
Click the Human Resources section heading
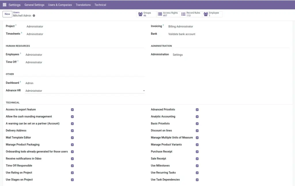pyautogui.click(x=18, y=46)
